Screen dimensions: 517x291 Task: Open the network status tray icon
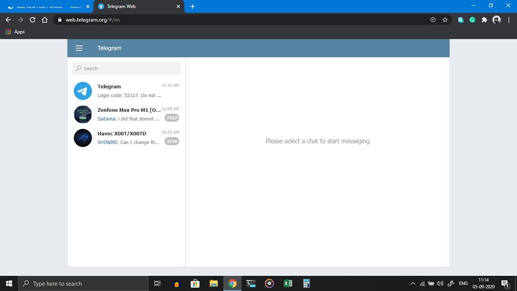422,283
